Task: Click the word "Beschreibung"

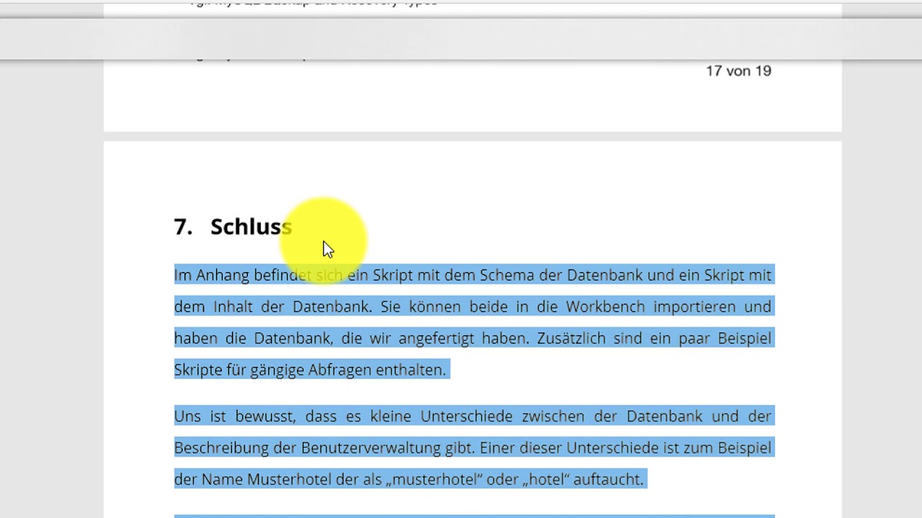Action: click(x=221, y=448)
